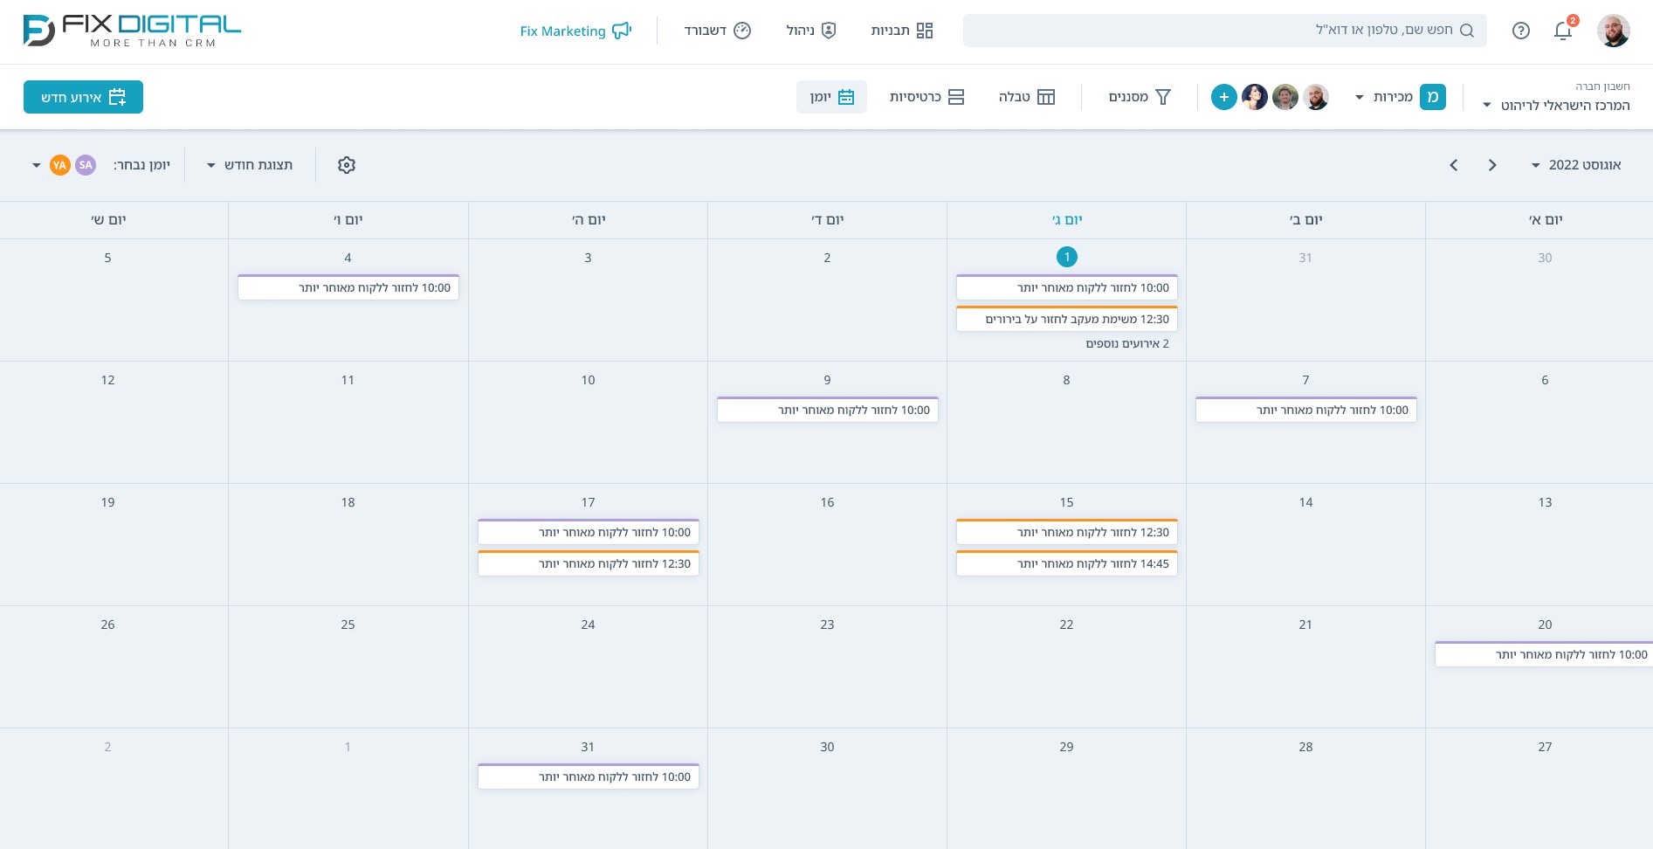Click the מ sales team badge icon
The height and width of the screenshot is (849, 1653).
coord(1433,97)
